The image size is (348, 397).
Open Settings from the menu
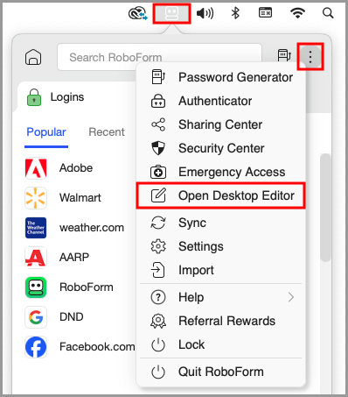pyautogui.click(x=221, y=246)
